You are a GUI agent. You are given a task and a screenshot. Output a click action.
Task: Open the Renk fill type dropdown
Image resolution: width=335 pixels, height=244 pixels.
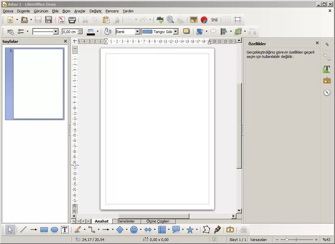tap(137, 32)
